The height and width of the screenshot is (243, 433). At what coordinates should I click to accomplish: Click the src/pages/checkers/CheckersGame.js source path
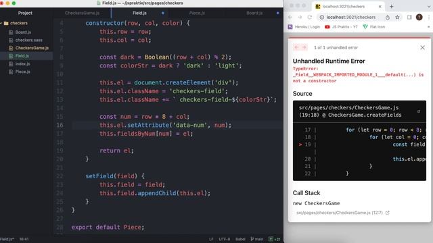[348, 108]
